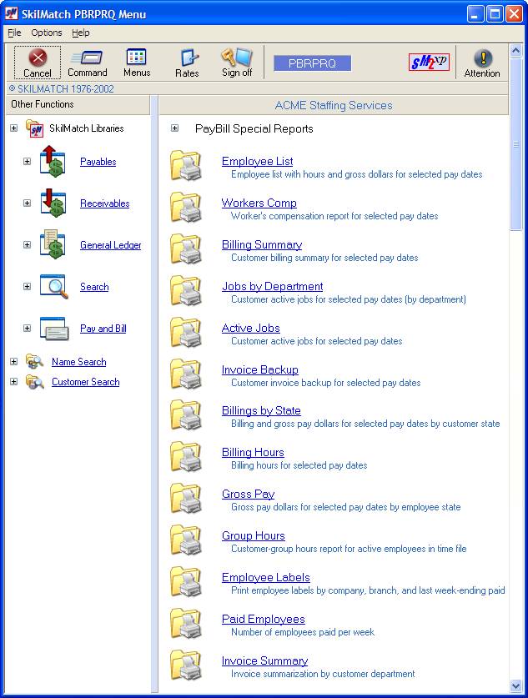Open the Jobs by Department link
This screenshot has width=528, height=698.
[x=273, y=286]
